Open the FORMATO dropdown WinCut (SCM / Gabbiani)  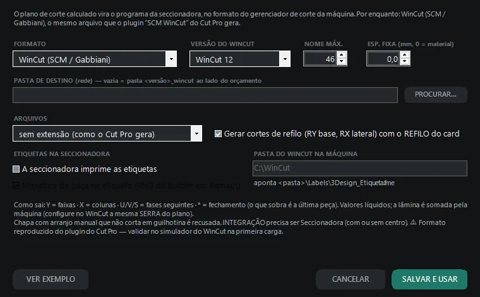[95, 59]
